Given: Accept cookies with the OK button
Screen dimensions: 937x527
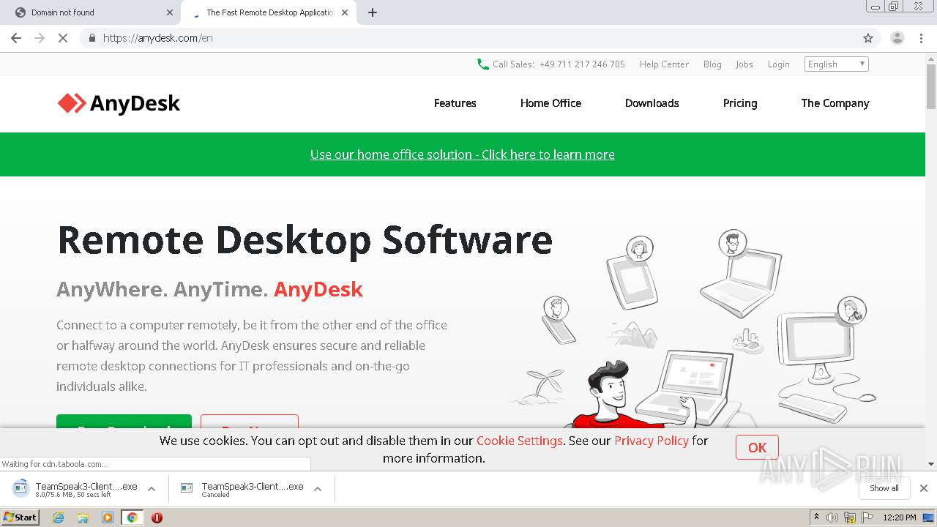Looking at the screenshot, I should coord(757,447).
